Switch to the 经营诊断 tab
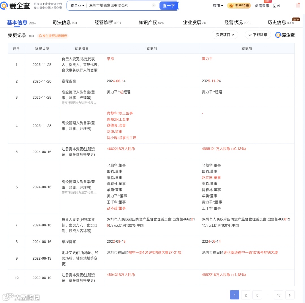Screen dimensions: 305x303 (x=108, y=23)
